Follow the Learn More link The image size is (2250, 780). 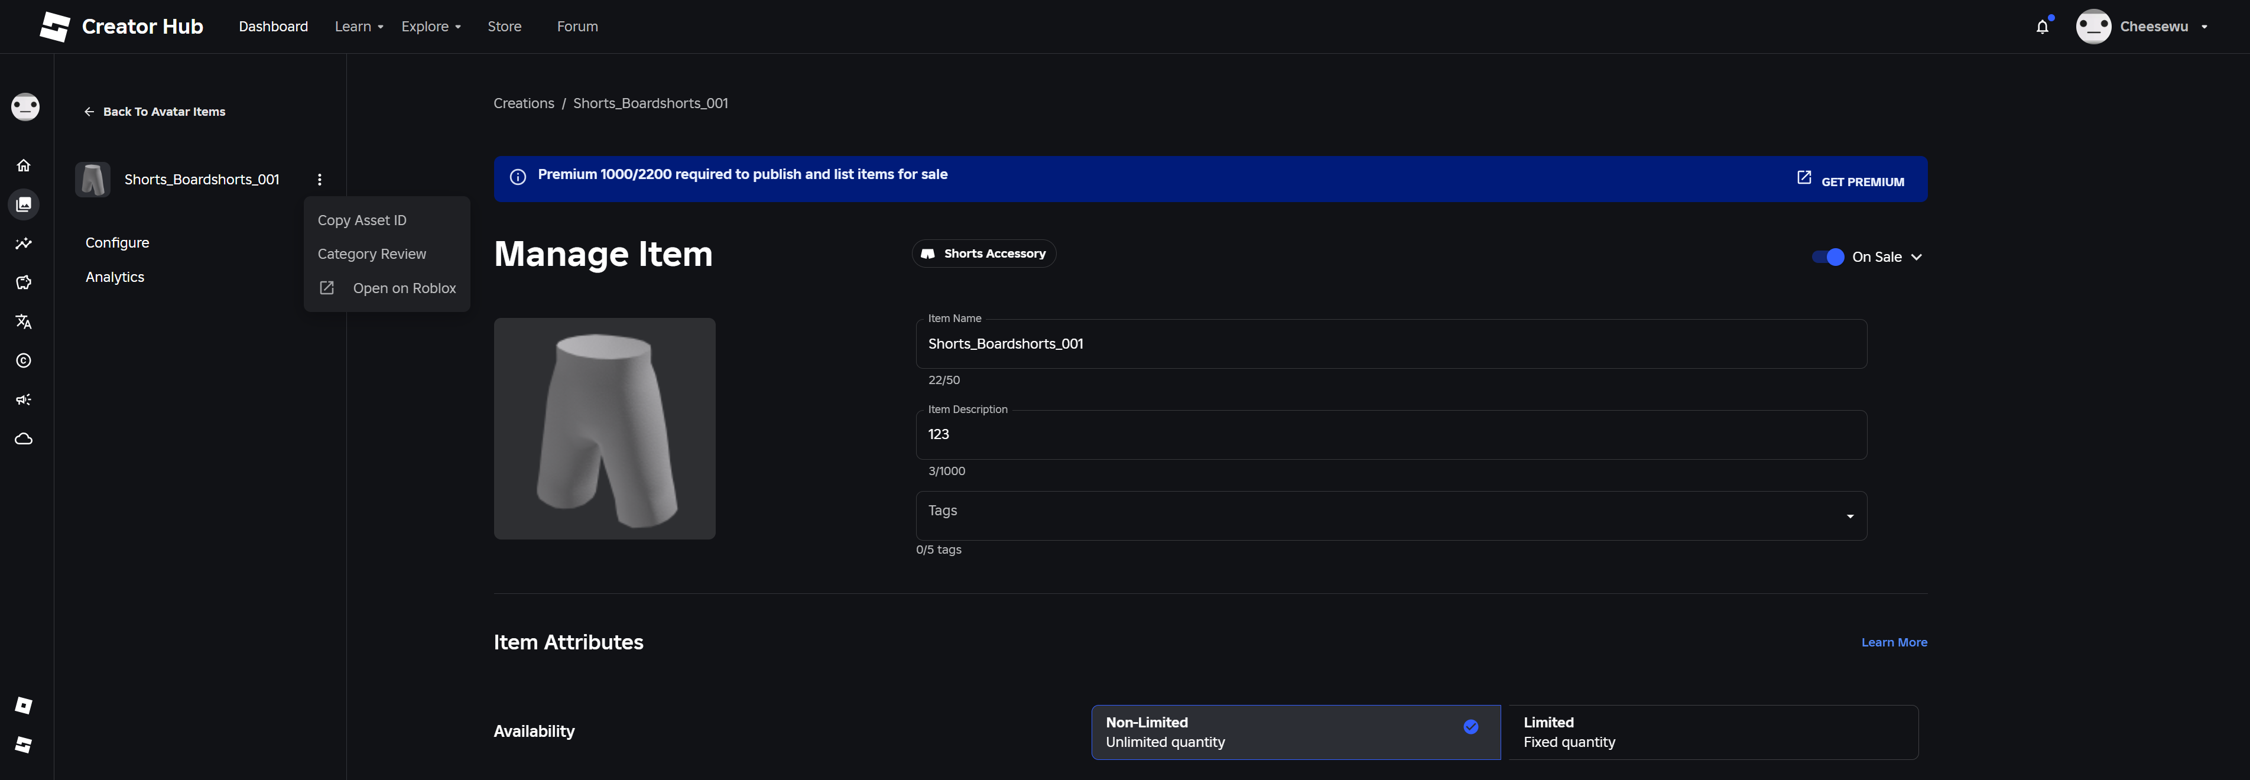click(1894, 642)
